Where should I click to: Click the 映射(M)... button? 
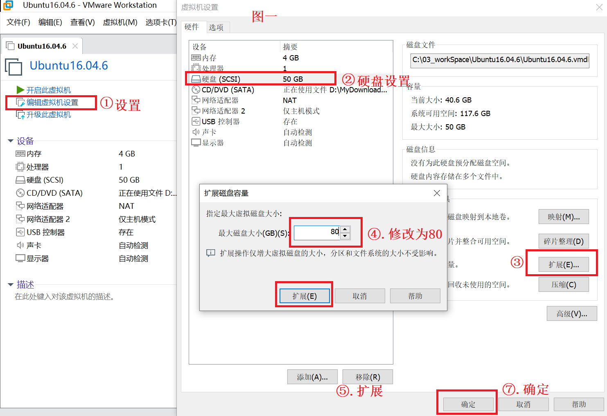(564, 217)
